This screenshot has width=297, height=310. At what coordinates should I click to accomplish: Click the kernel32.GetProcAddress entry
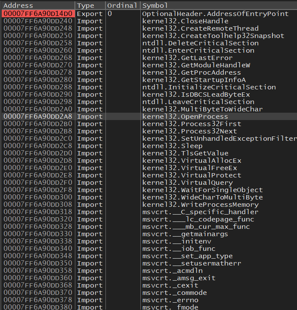[x=192, y=73]
